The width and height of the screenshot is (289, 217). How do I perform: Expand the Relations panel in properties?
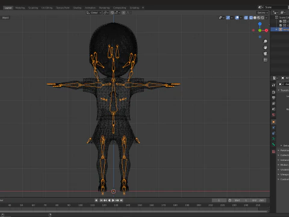point(284,150)
